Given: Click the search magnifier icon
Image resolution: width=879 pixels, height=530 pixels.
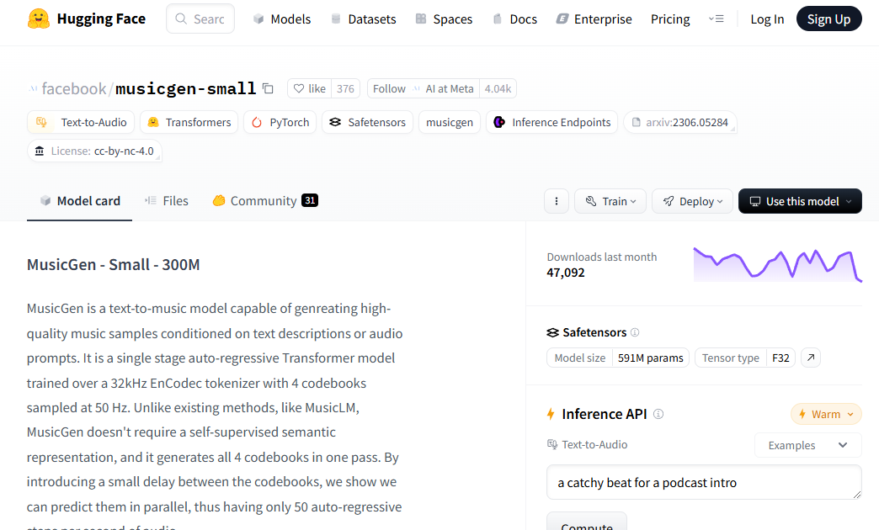Looking at the screenshot, I should click(x=181, y=19).
